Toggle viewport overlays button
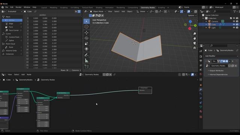 189,12
